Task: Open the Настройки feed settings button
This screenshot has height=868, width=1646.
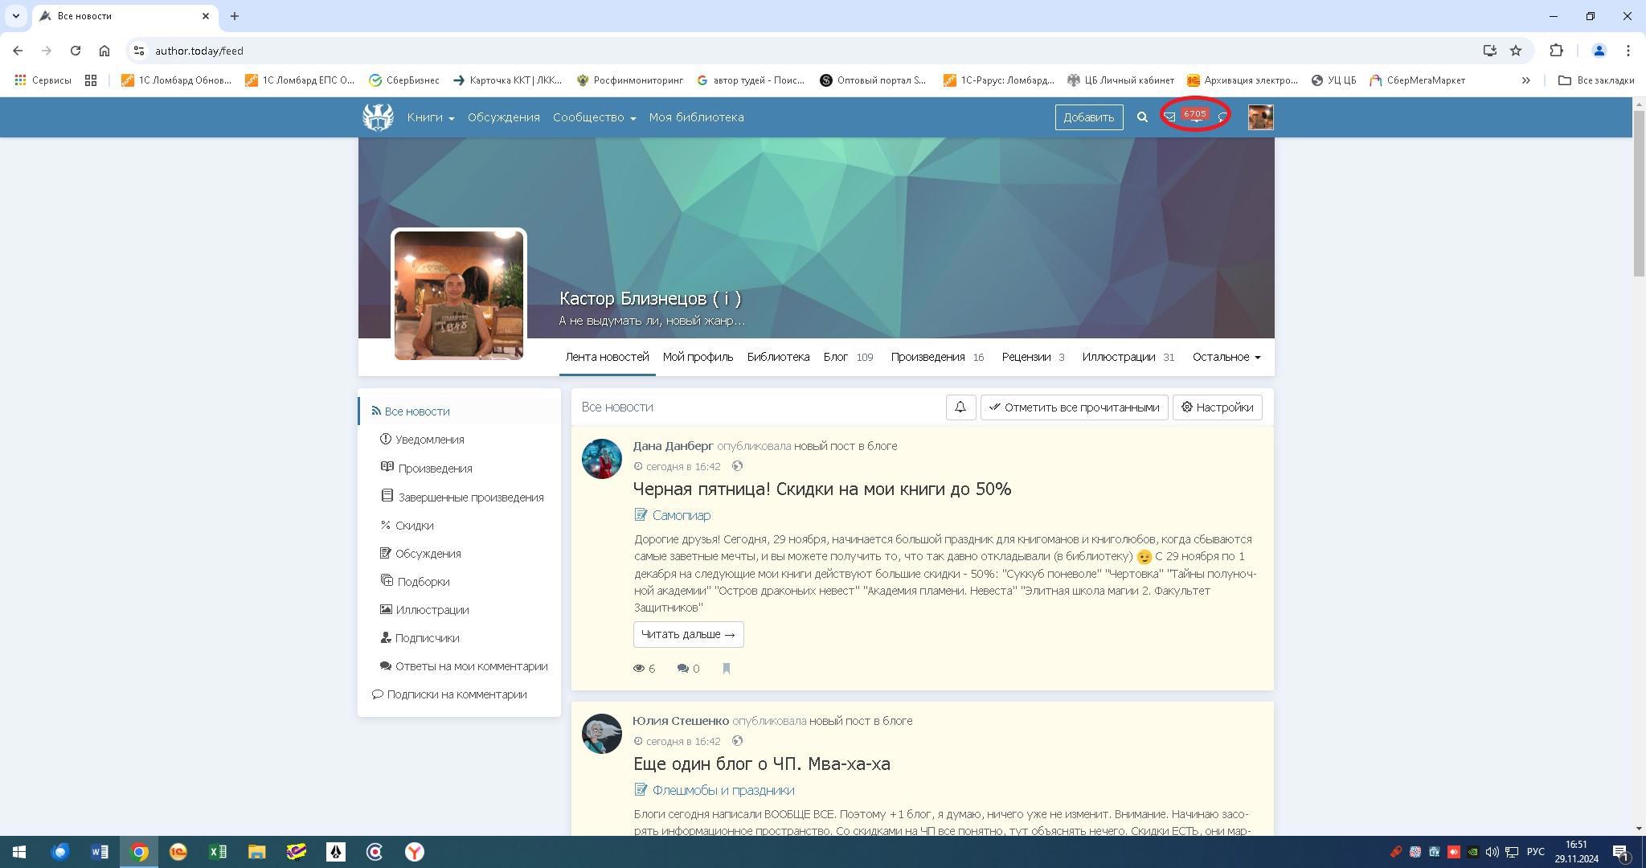Action: tap(1217, 407)
